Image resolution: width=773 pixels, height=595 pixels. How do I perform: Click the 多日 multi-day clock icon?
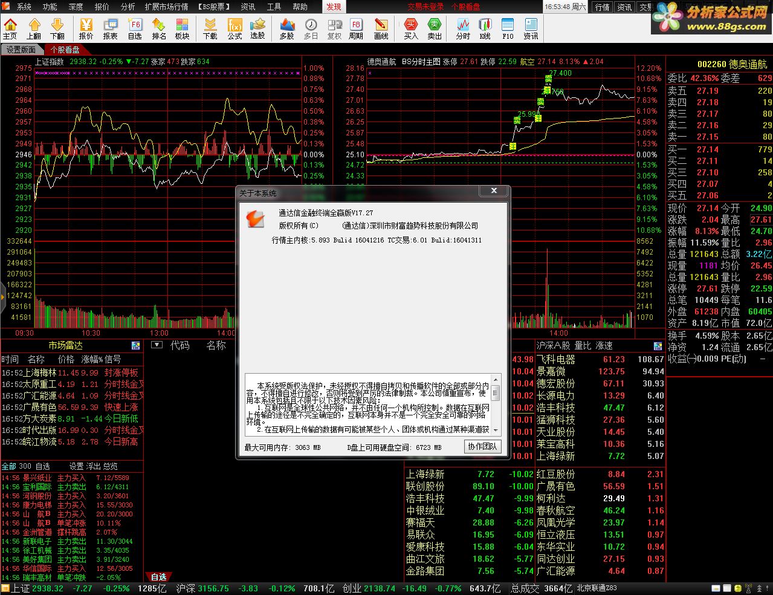[x=311, y=28]
